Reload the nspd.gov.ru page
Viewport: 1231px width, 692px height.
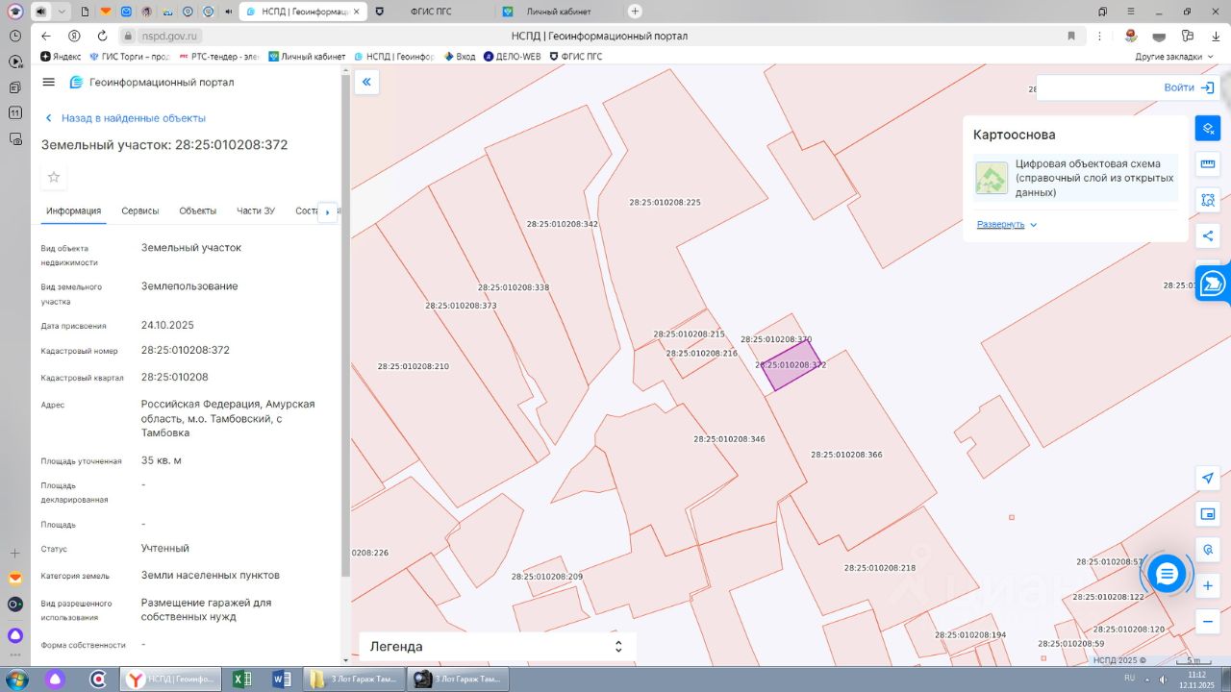pyautogui.click(x=102, y=36)
